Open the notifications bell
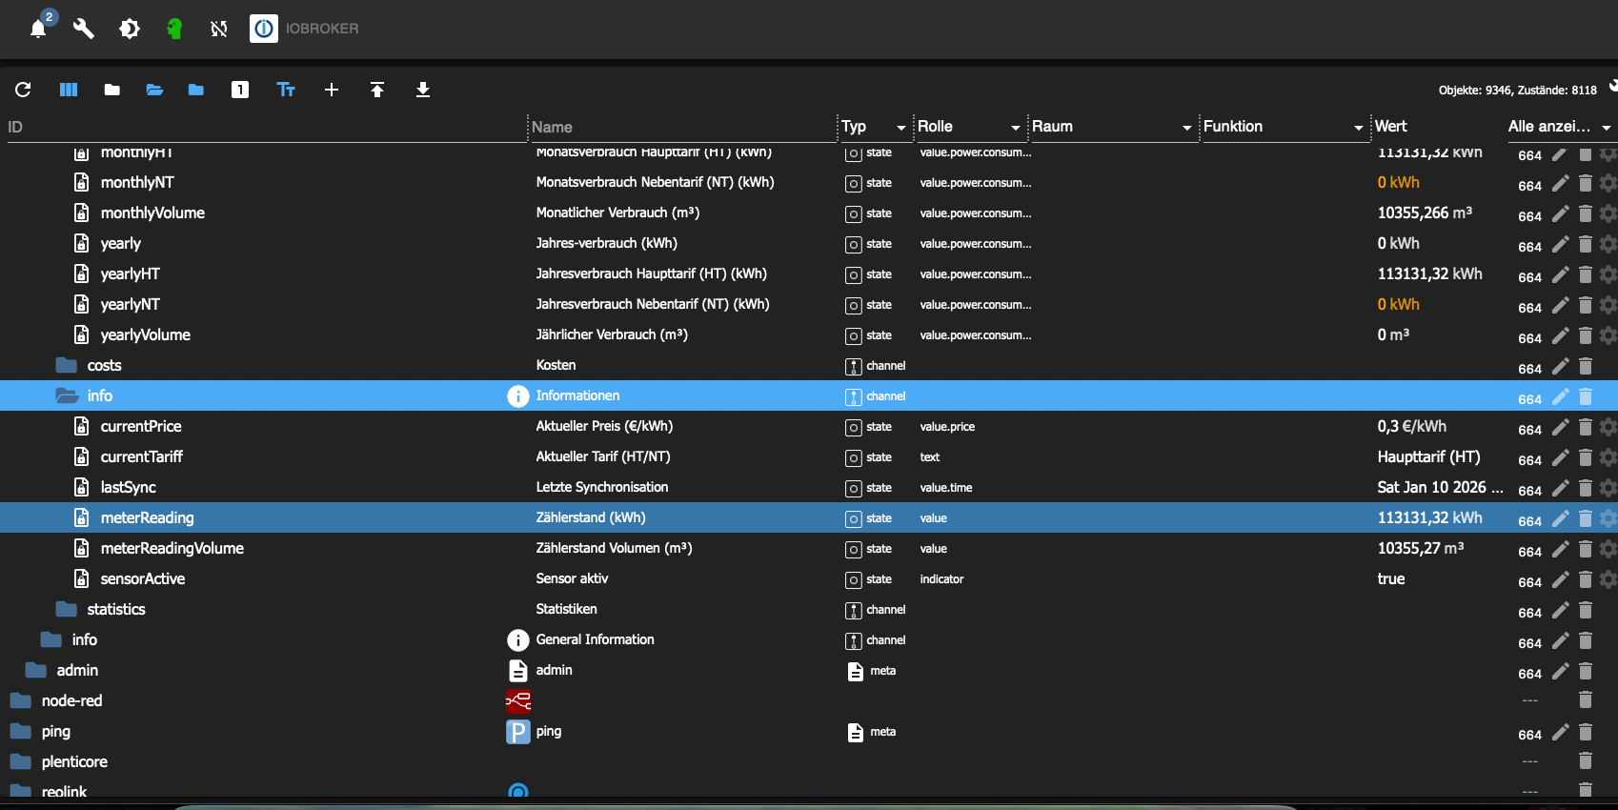 [x=38, y=29]
